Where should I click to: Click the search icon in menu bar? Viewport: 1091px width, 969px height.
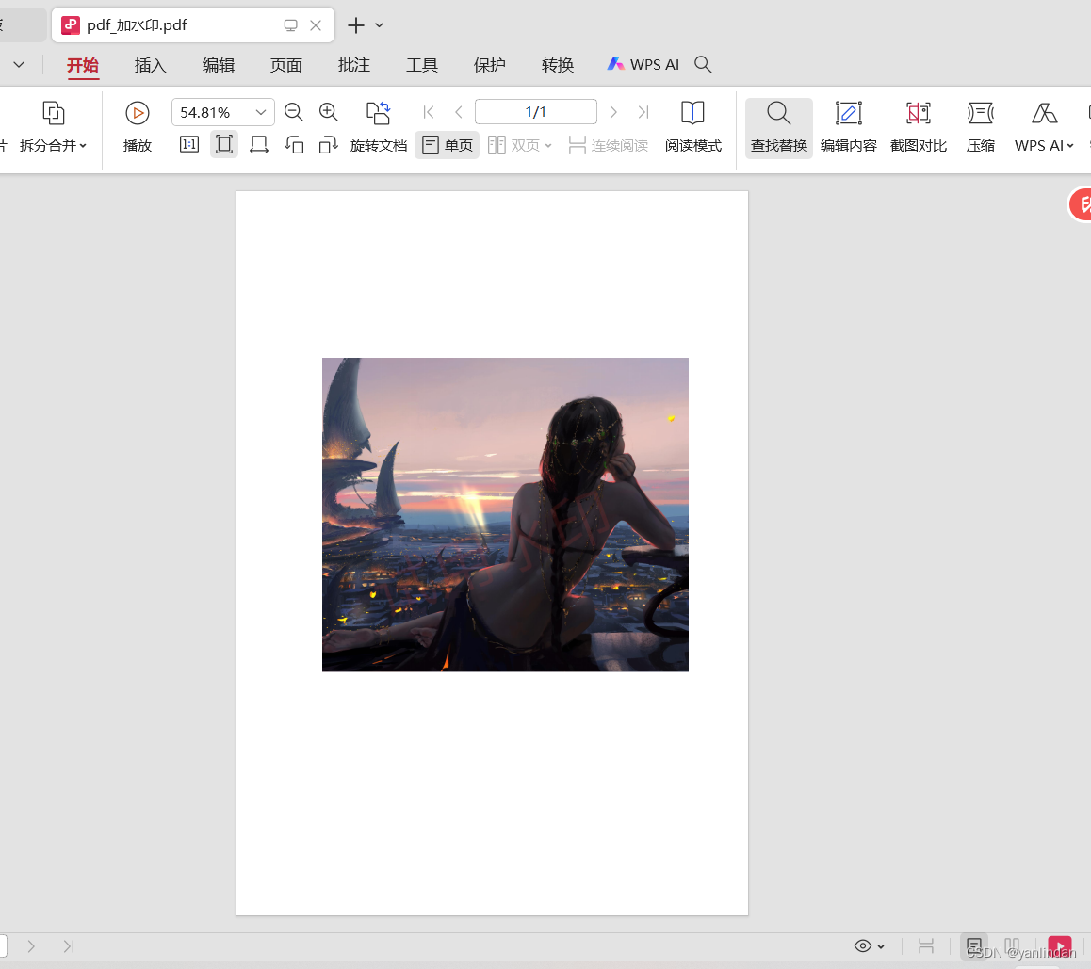click(x=704, y=65)
